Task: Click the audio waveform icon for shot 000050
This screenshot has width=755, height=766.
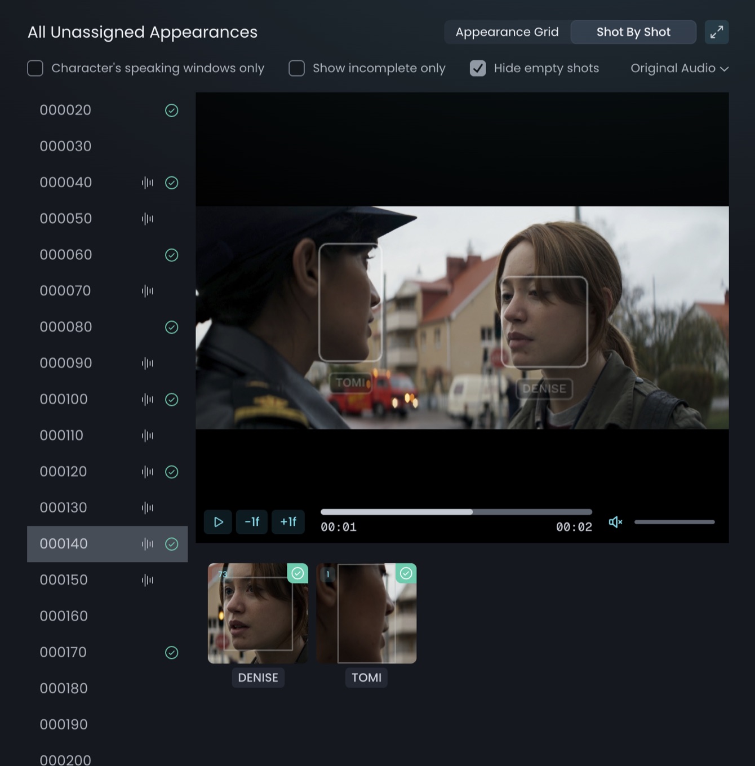Action: (x=148, y=219)
